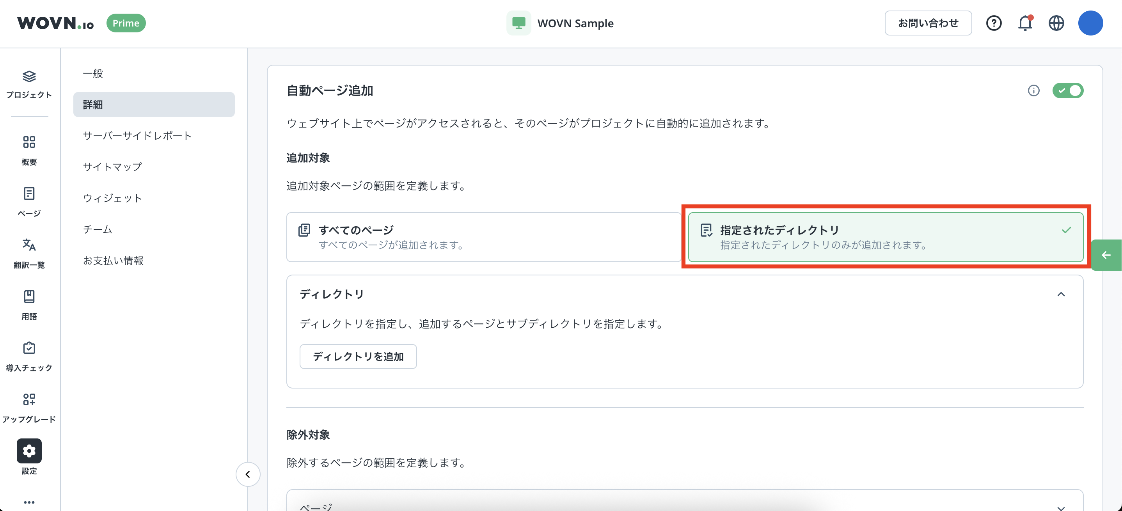Toggle 自動ページ追加 switch off
1122x511 pixels.
[1067, 90]
